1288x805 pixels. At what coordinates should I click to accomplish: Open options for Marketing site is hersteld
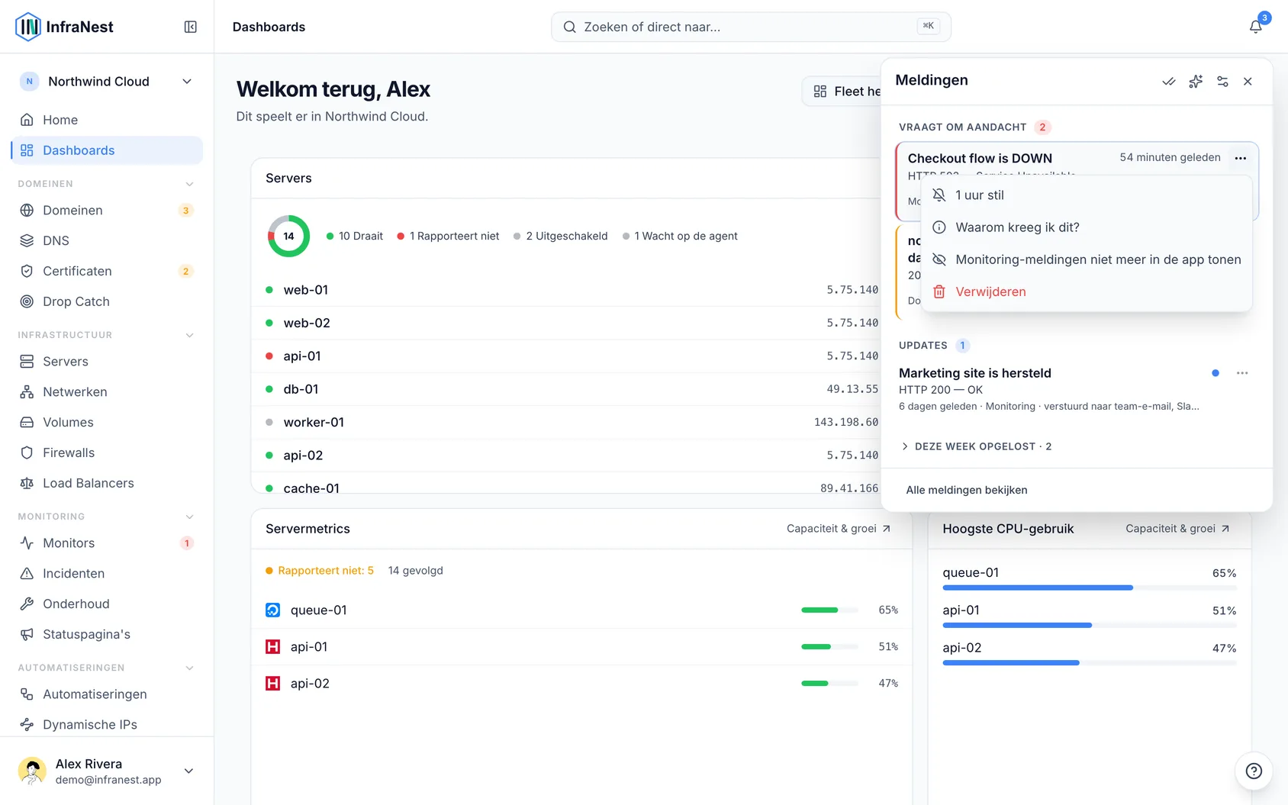(x=1242, y=373)
